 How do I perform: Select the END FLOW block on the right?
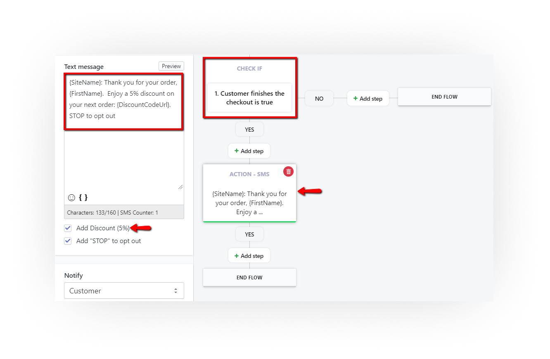(x=444, y=97)
